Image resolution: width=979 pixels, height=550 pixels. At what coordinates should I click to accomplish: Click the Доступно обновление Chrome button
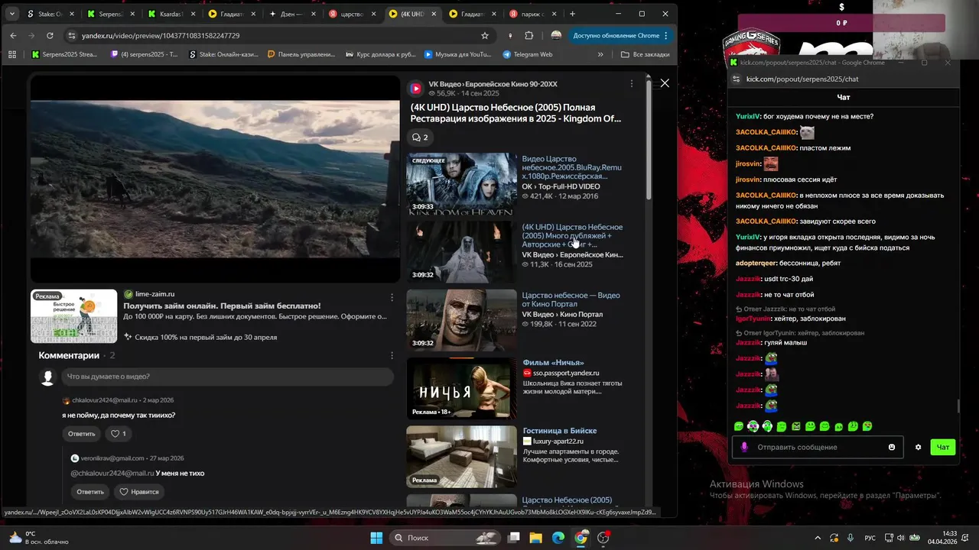coord(620,35)
